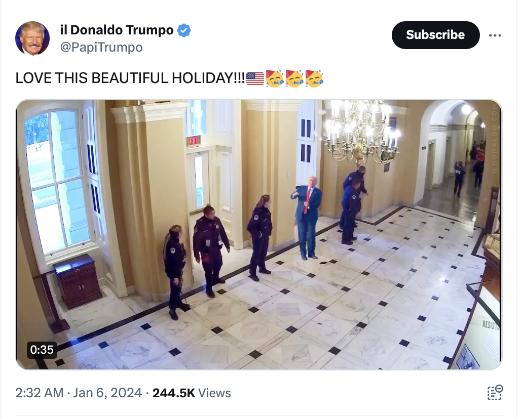Click the American flag emoji
522x419 pixels.
pos(255,78)
